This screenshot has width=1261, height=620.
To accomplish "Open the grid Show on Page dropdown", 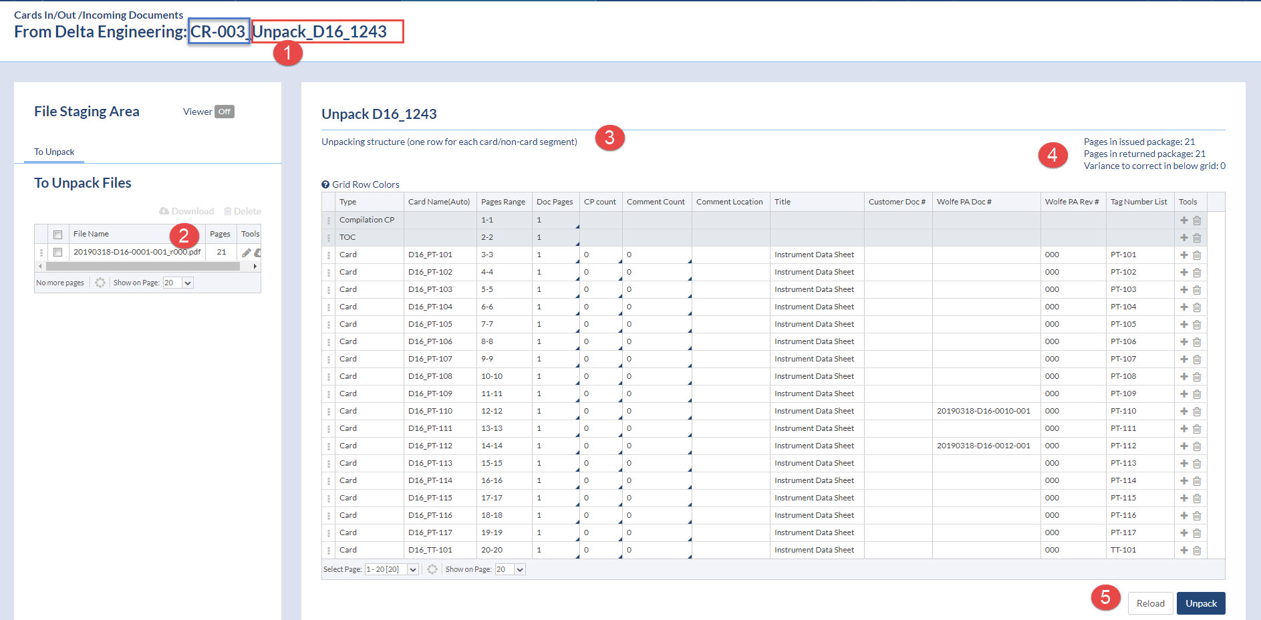I will coord(510,569).
